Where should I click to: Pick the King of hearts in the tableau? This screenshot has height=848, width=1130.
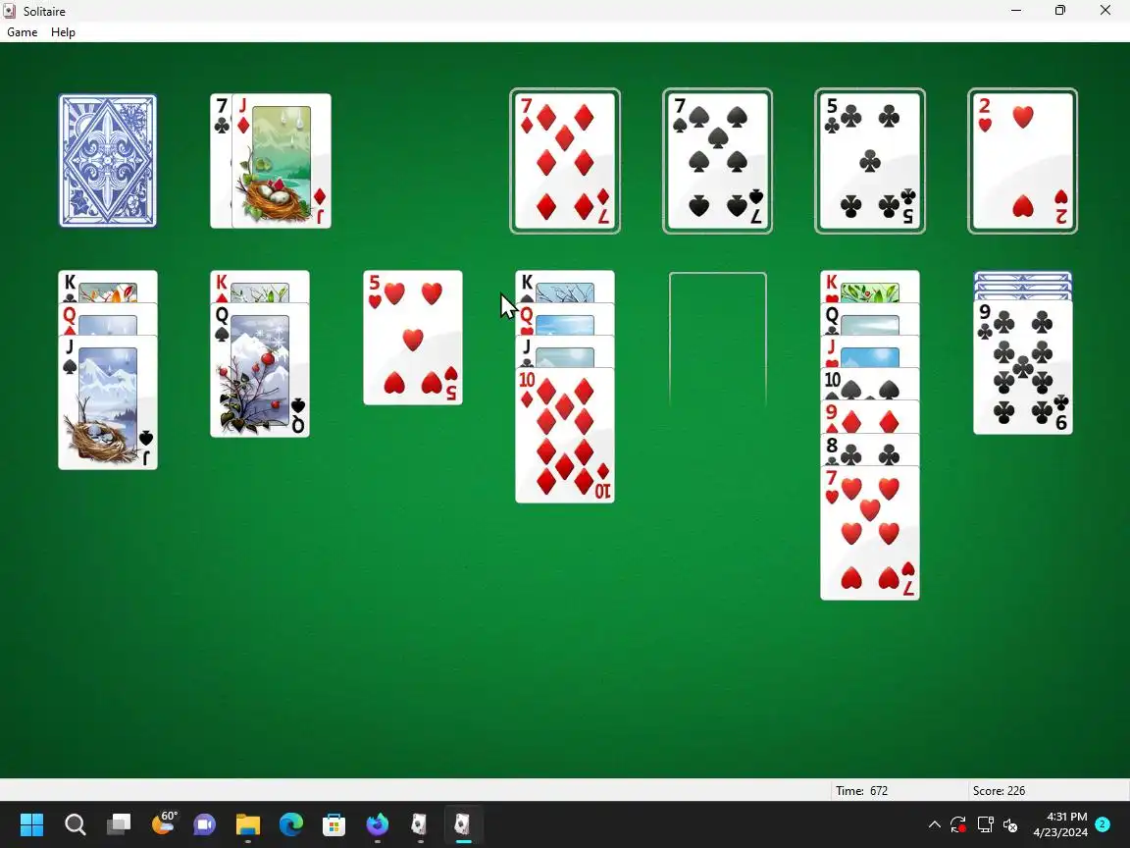[870, 287]
